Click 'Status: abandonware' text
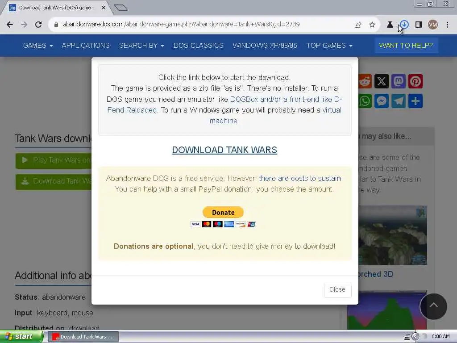The height and width of the screenshot is (343, 457). [50, 297]
